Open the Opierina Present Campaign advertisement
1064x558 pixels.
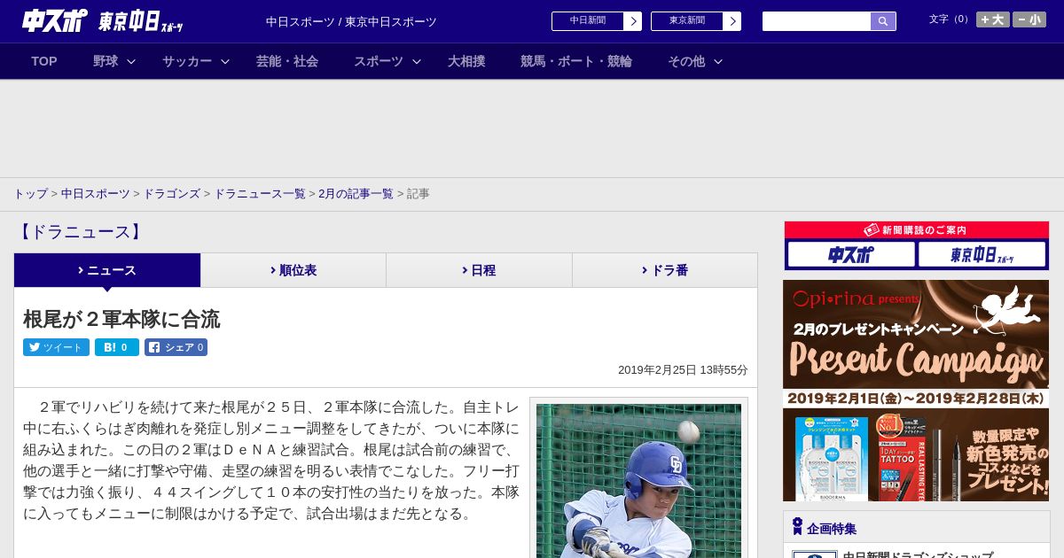pos(916,391)
